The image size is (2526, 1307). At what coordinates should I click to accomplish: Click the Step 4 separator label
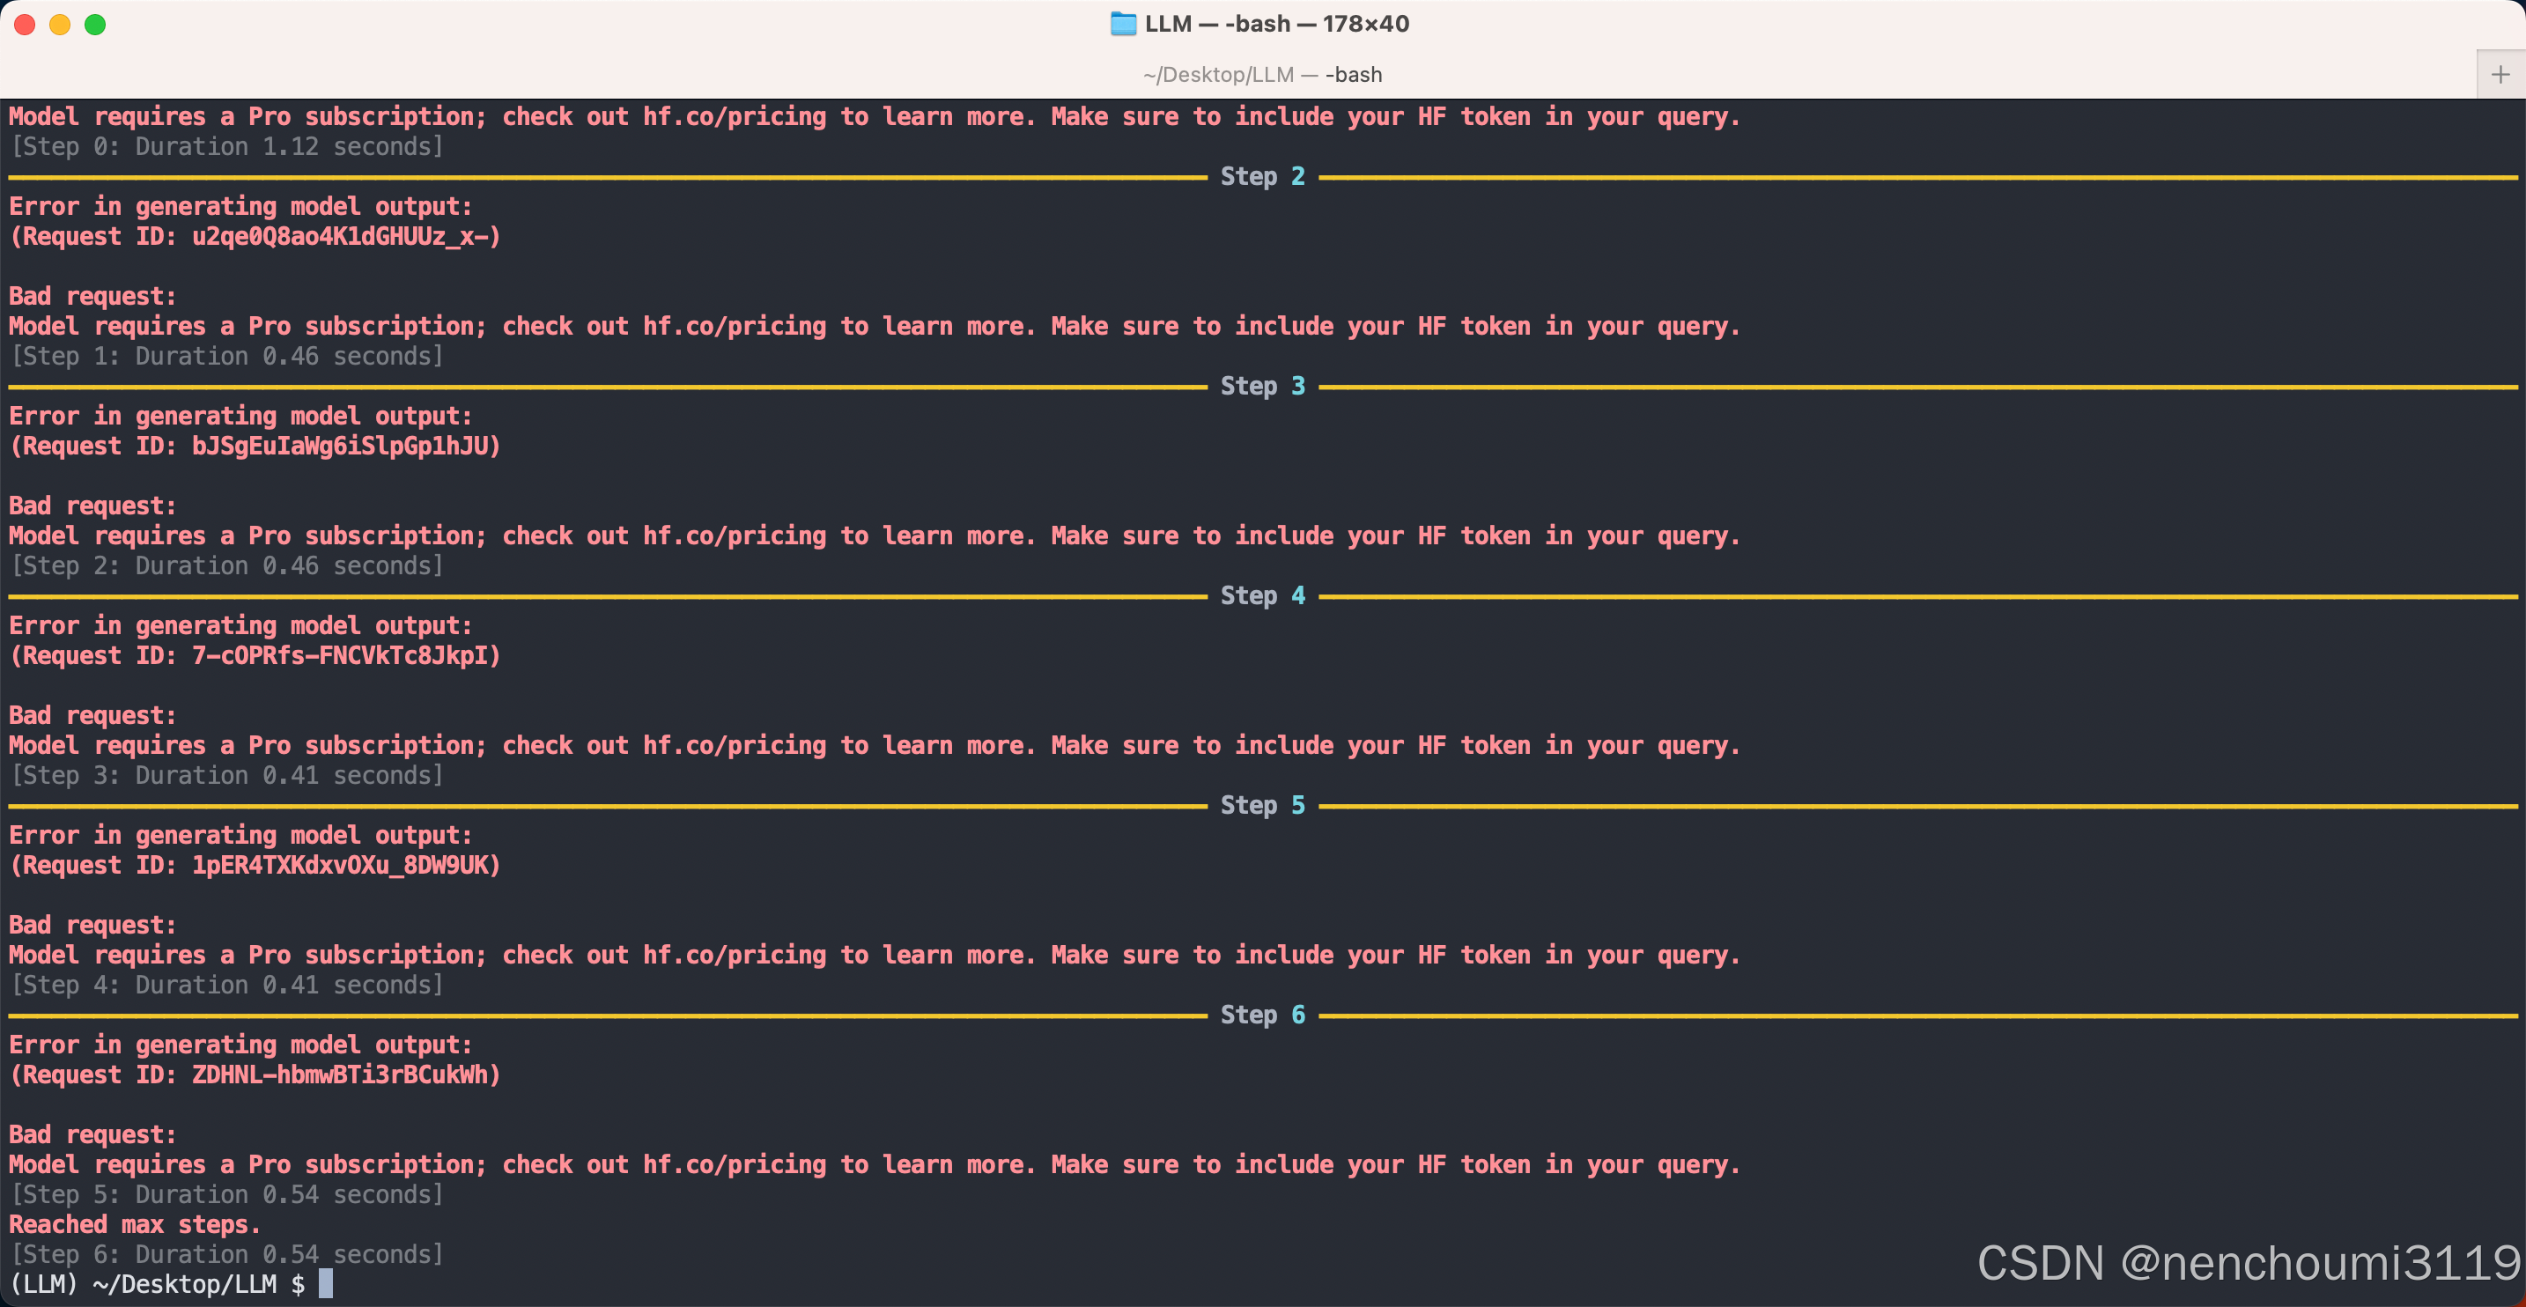tap(1262, 596)
